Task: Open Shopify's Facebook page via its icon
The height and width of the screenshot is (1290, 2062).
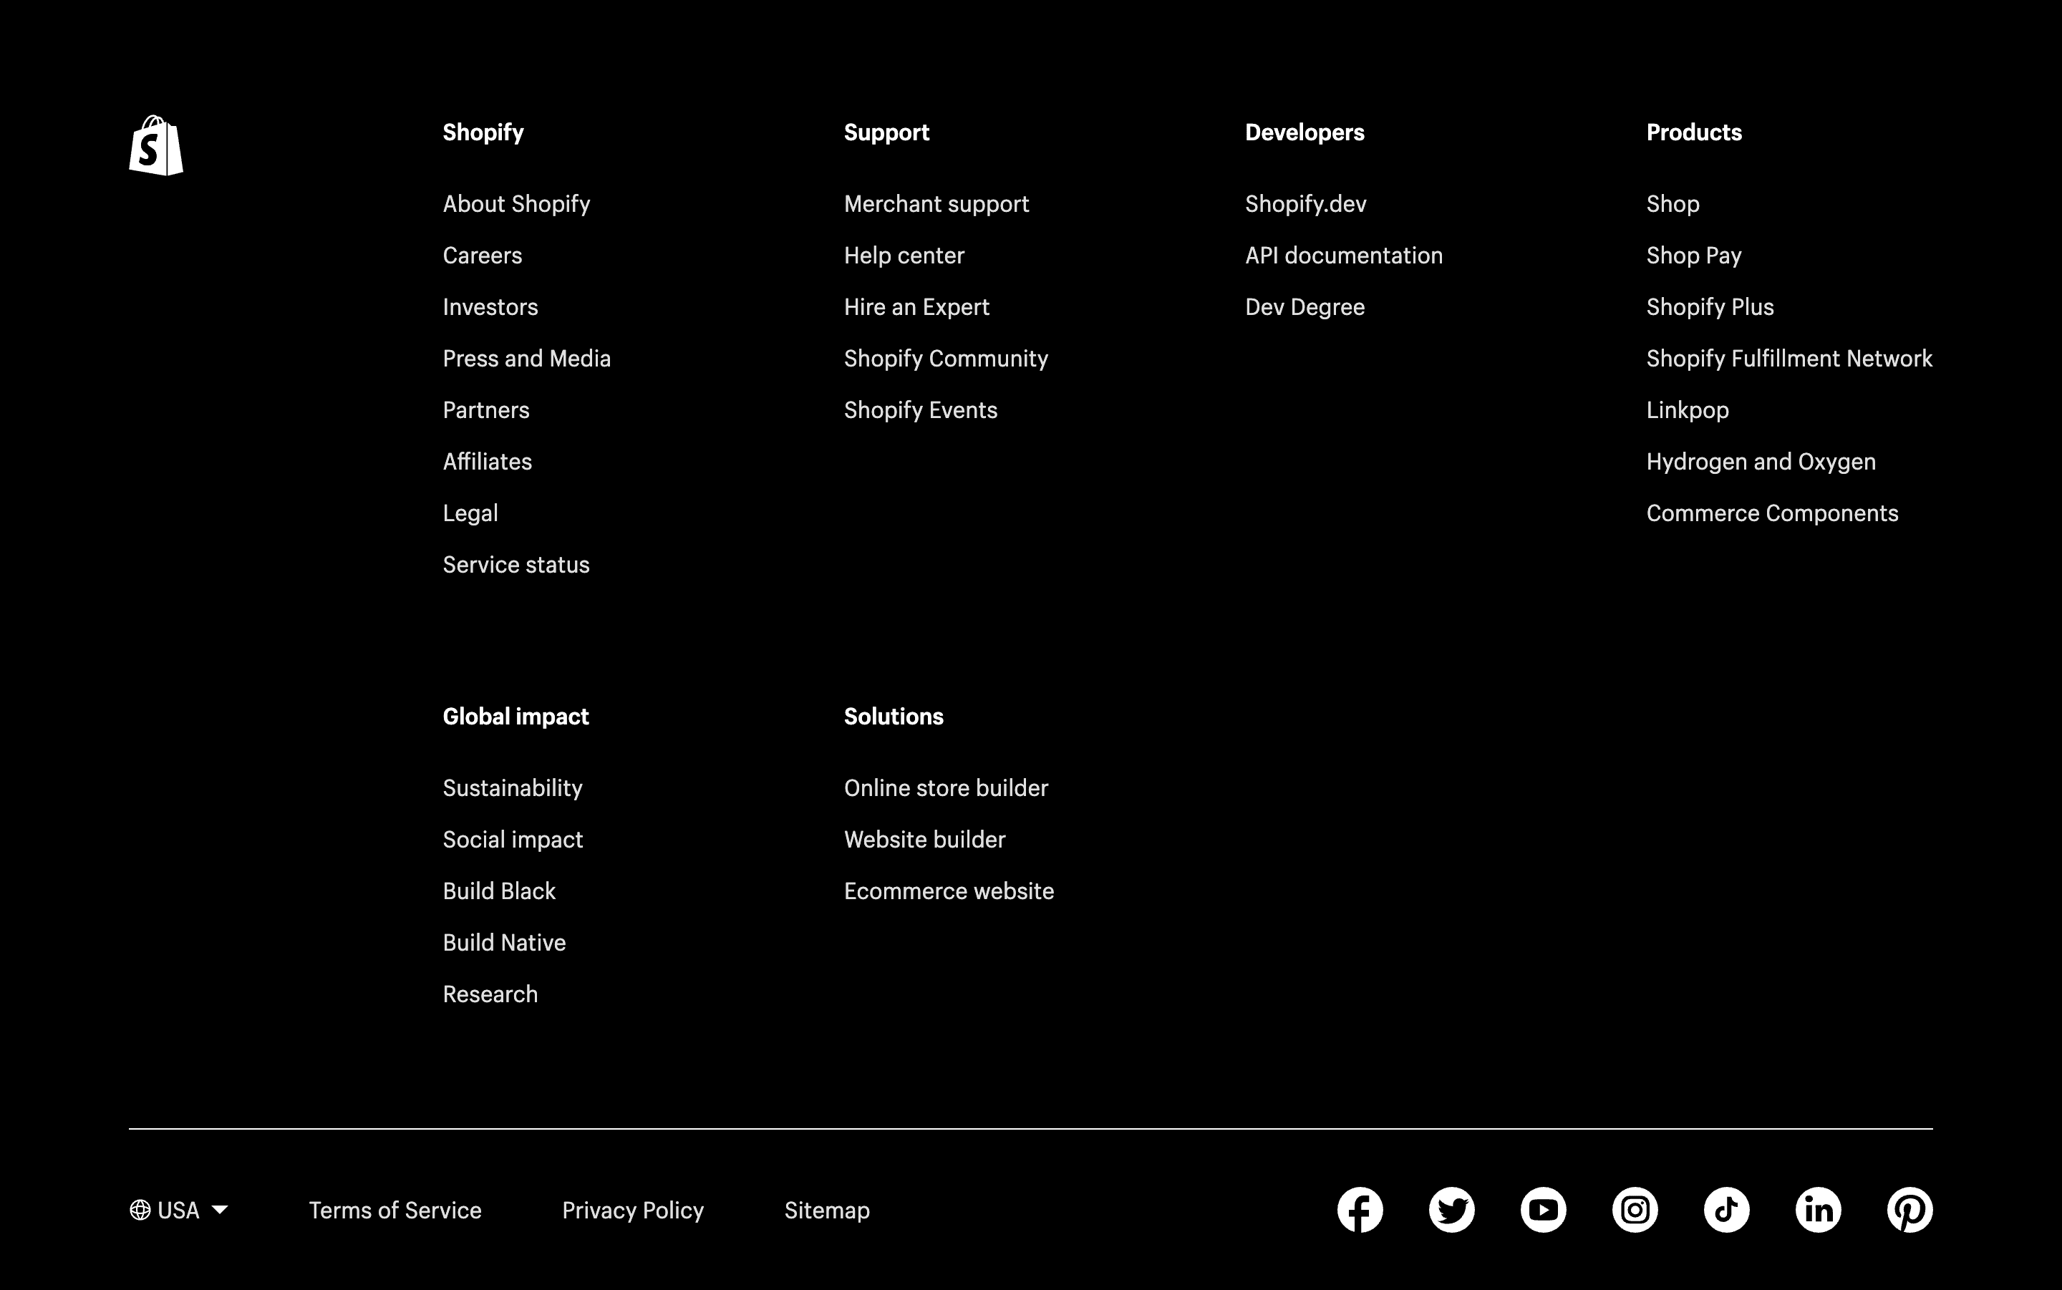Action: [x=1360, y=1210]
